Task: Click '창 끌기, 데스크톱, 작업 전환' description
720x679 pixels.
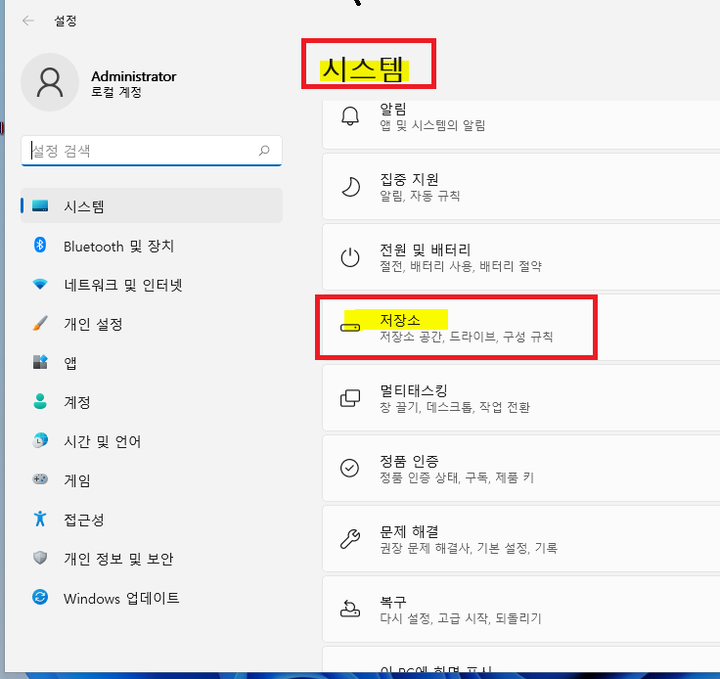Action: (455, 407)
